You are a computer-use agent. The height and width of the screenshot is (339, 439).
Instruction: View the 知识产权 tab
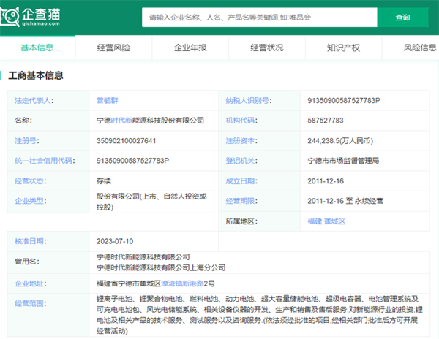coord(343,47)
